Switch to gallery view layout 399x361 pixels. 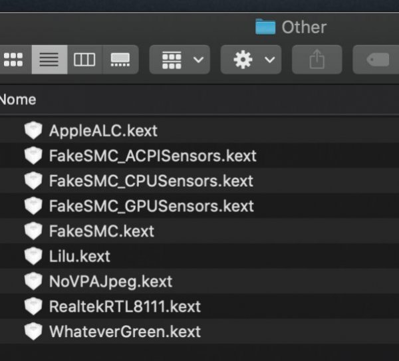click(x=120, y=60)
